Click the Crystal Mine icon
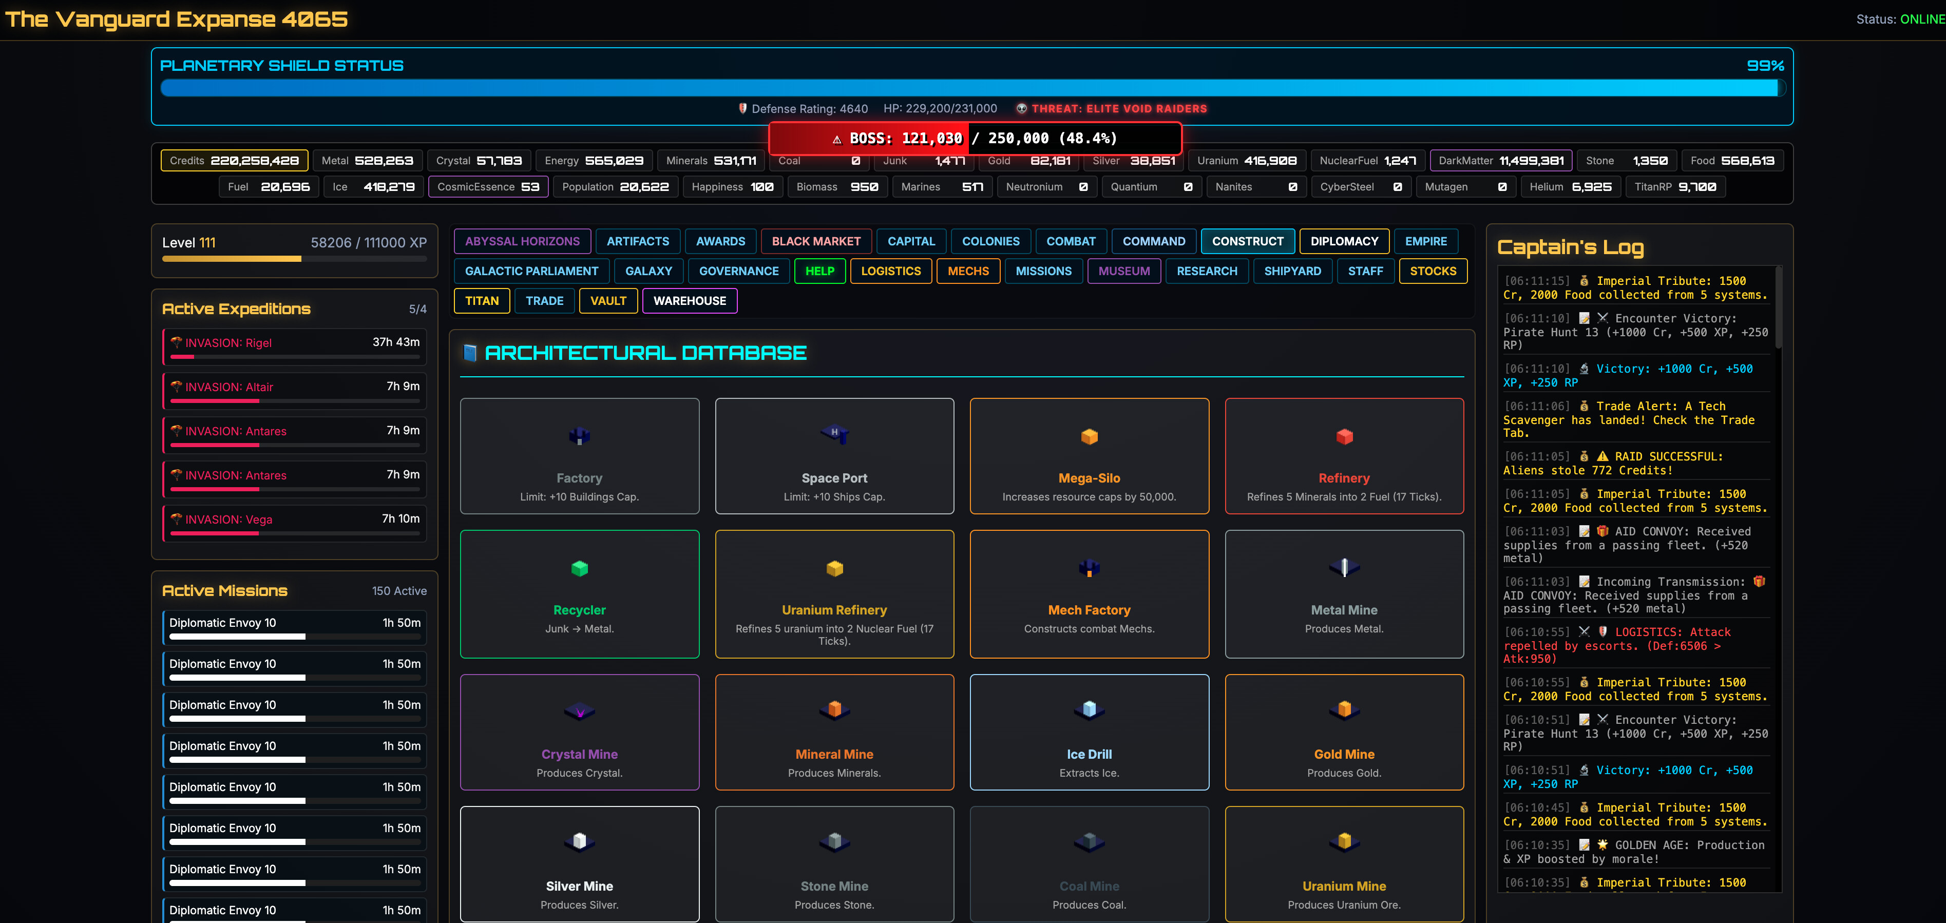The image size is (1946, 923). tap(579, 708)
